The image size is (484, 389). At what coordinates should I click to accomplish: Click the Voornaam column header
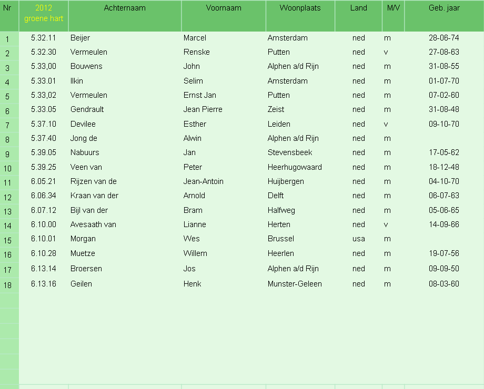coord(224,16)
